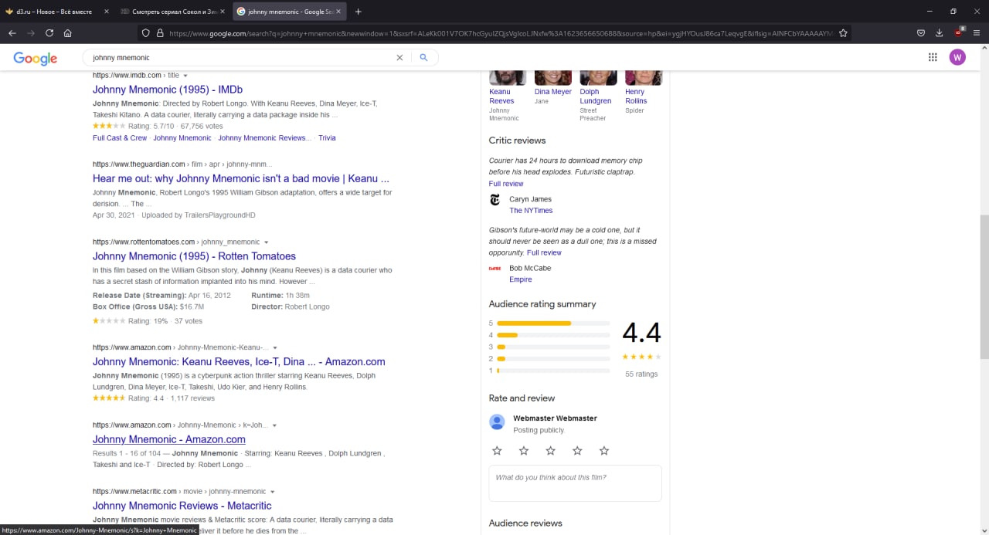The width and height of the screenshot is (989, 535).
Task: Show site security padlock info
Action: tap(160, 33)
